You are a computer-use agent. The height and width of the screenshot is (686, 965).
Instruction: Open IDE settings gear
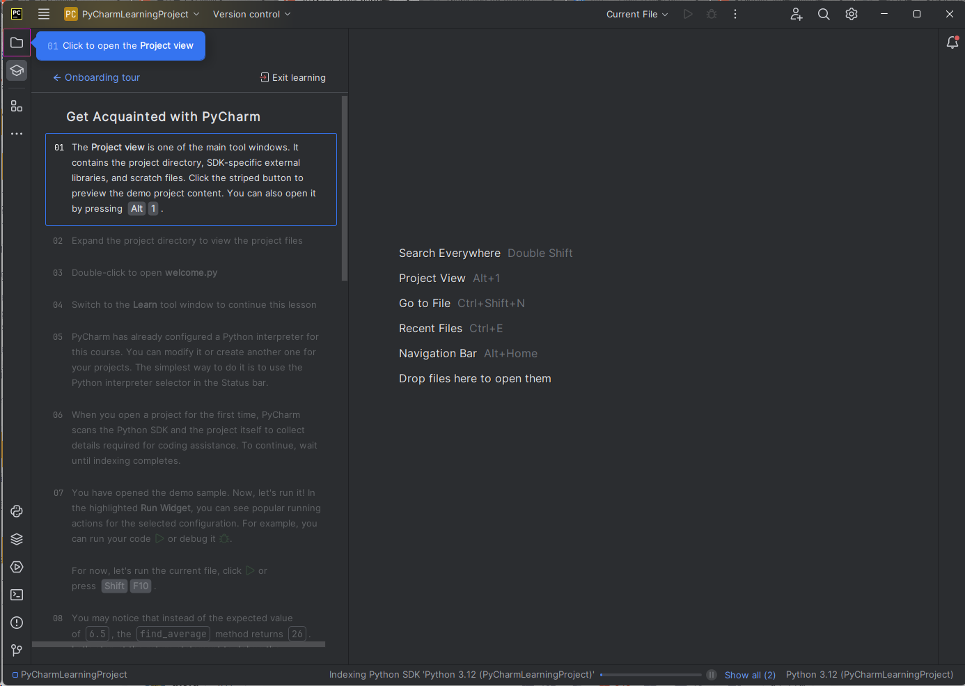[852, 14]
